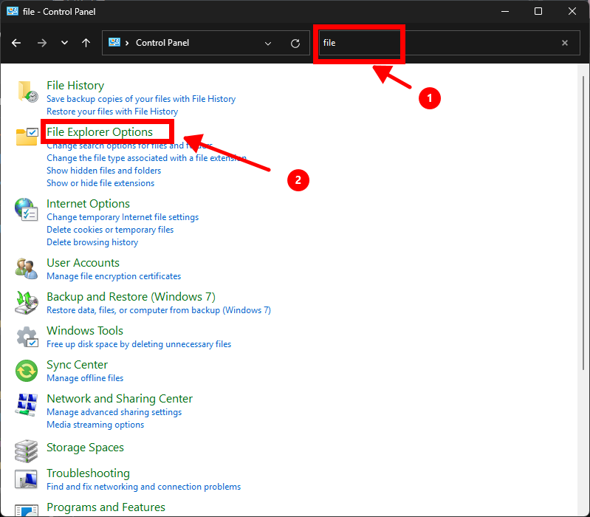Open the Windows Tools gear icon
Viewport: 590px width, 517px height.
click(27, 337)
